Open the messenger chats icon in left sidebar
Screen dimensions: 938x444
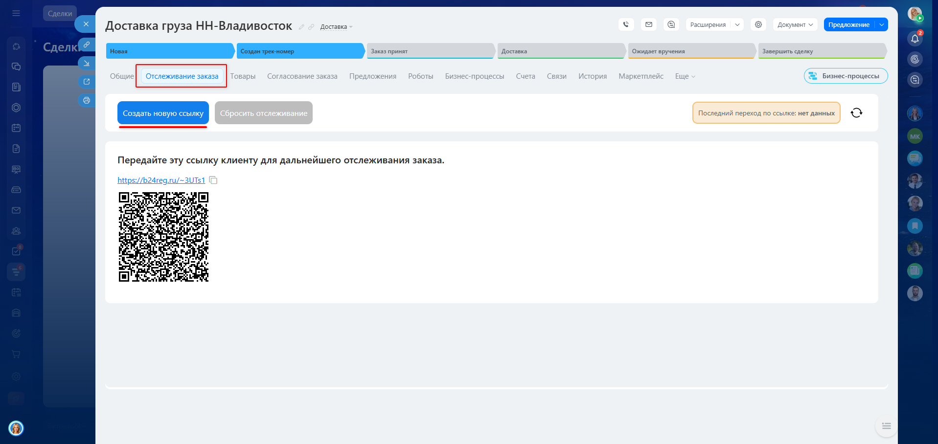pyautogui.click(x=16, y=67)
